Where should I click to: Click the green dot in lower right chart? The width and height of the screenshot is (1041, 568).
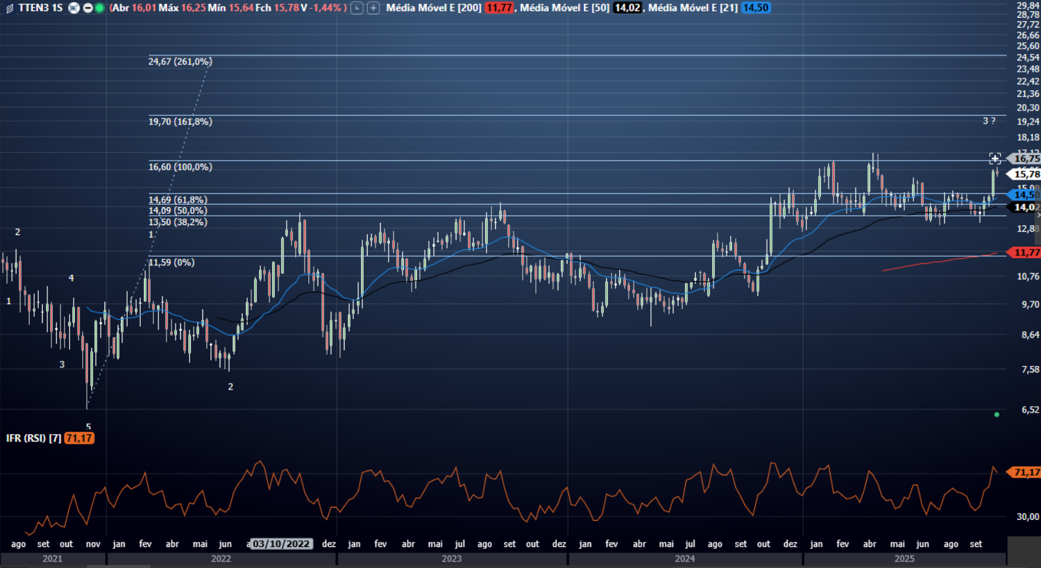(x=997, y=415)
